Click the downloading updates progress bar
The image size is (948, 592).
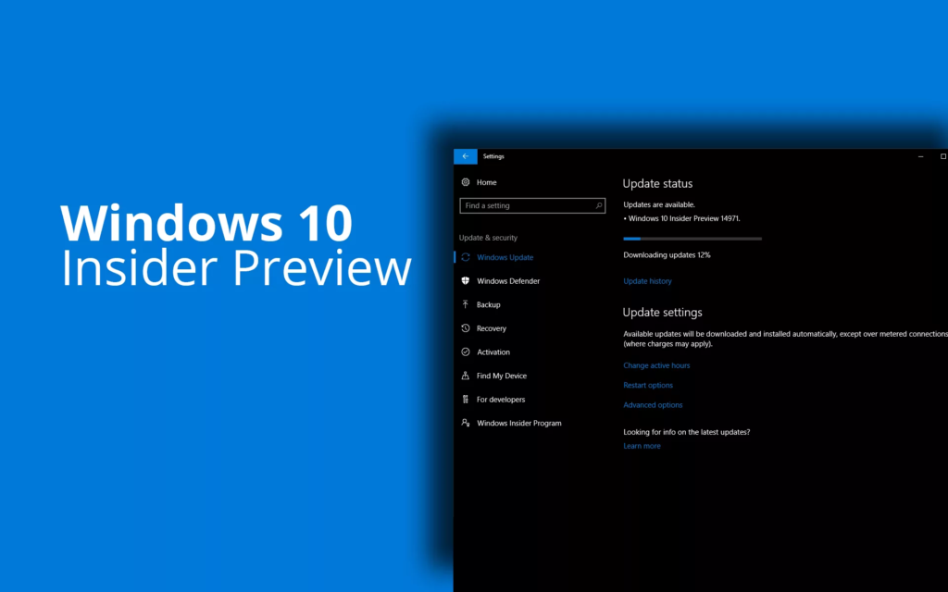click(x=692, y=238)
